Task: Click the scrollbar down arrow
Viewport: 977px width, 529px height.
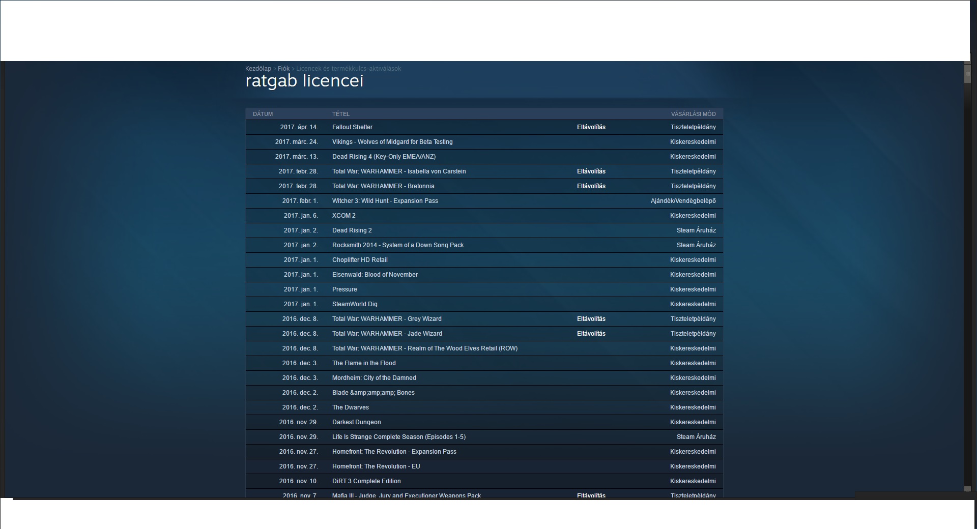Action: 967,489
